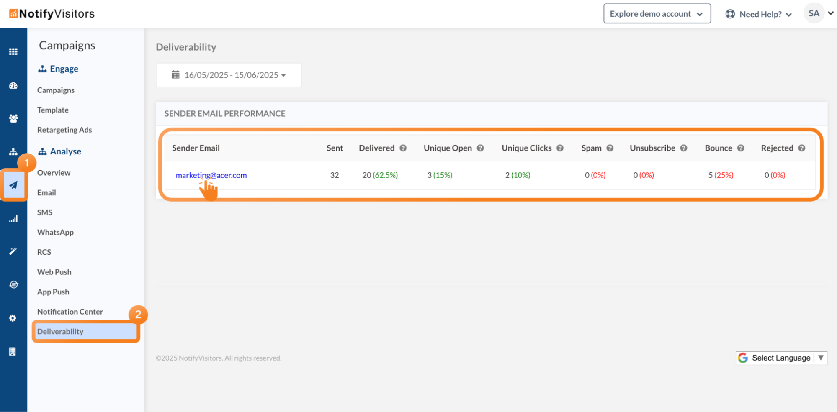Click the calendar icon in date picker
Viewport: 837px width, 412px height.
point(175,75)
